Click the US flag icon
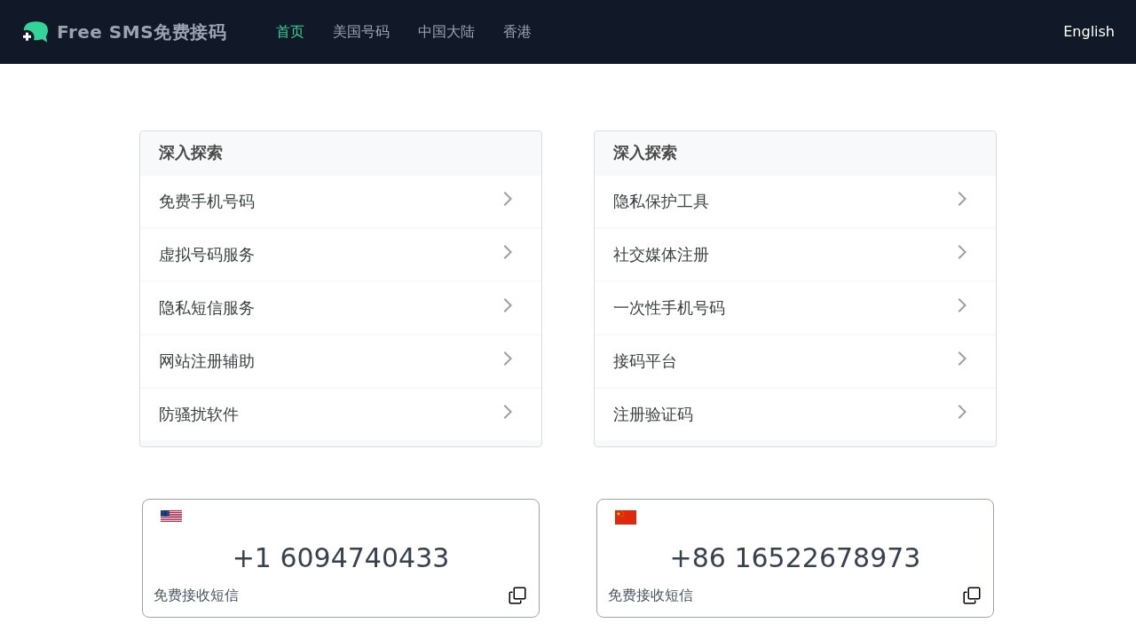 click(x=171, y=517)
